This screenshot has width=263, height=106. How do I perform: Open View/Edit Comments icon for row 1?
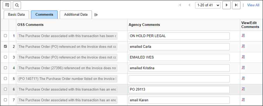tap(243, 35)
